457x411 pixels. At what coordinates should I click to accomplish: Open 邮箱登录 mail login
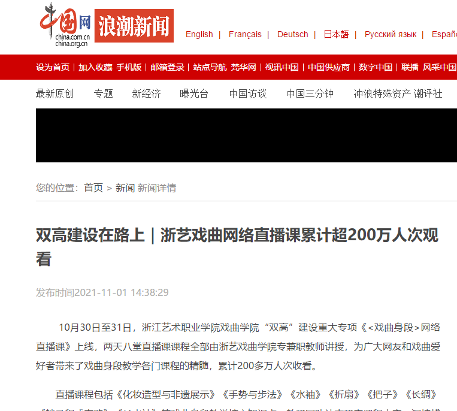point(167,67)
